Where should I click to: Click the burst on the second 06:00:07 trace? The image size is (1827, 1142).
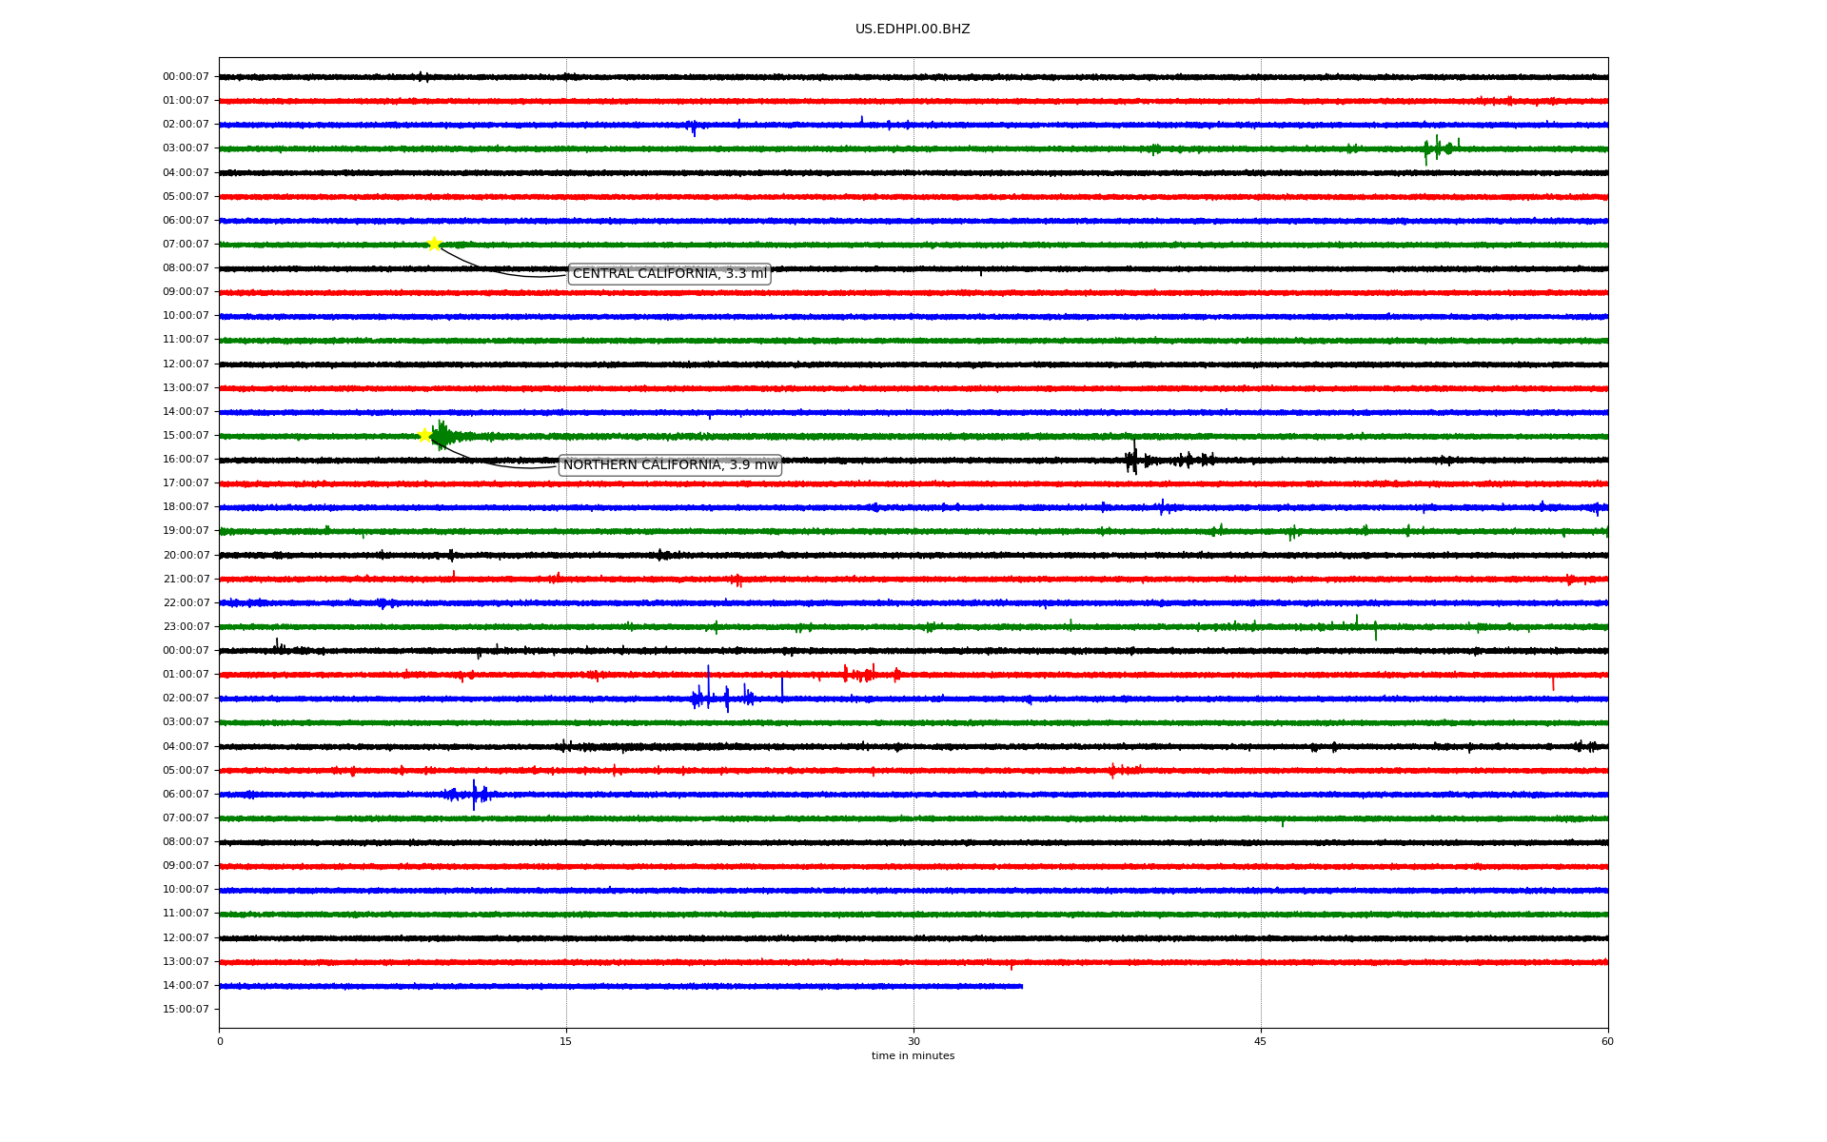coord(474,794)
